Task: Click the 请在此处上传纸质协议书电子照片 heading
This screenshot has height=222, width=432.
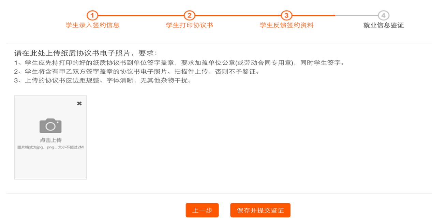Action: tap(85, 53)
